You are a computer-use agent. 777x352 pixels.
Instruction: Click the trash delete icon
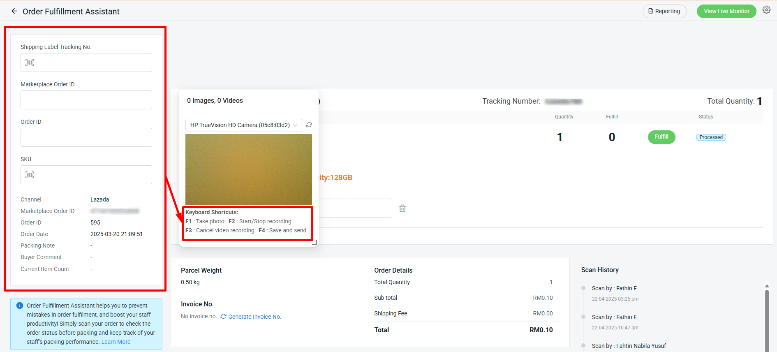click(x=402, y=208)
